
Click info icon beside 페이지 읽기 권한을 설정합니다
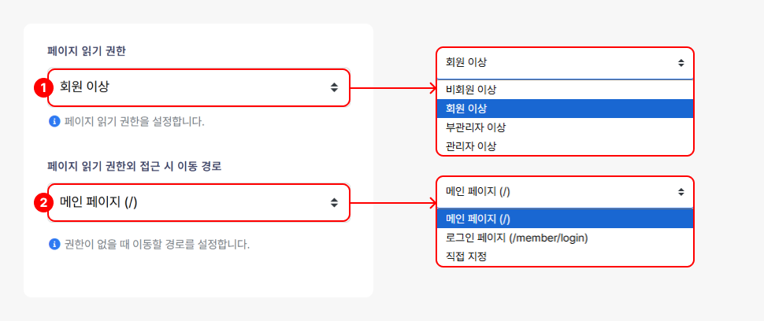tap(54, 122)
